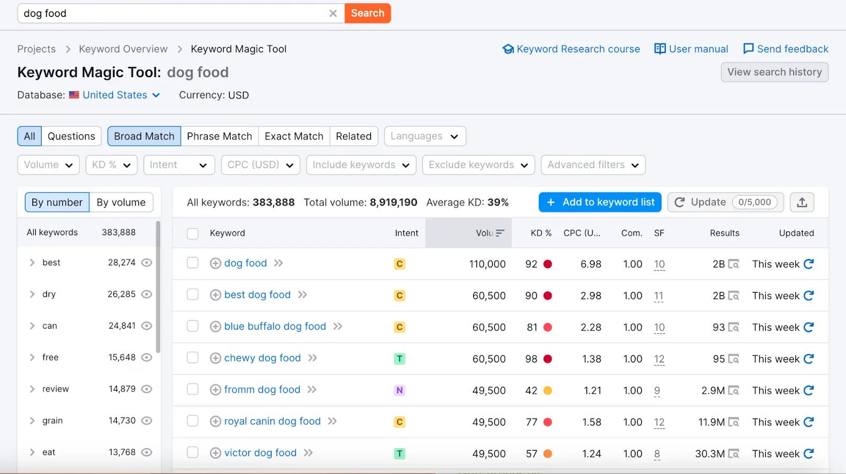Check the dog food keyword checkbox
This screenshot has height=474, width=846.
[192, 263]
